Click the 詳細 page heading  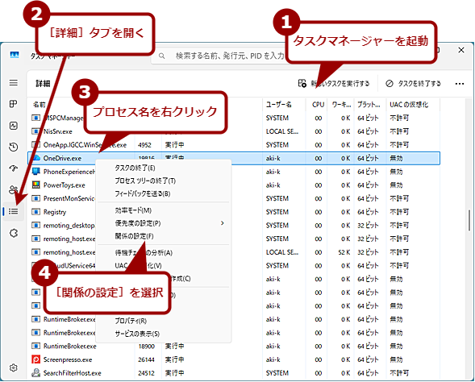pos(43,84)
